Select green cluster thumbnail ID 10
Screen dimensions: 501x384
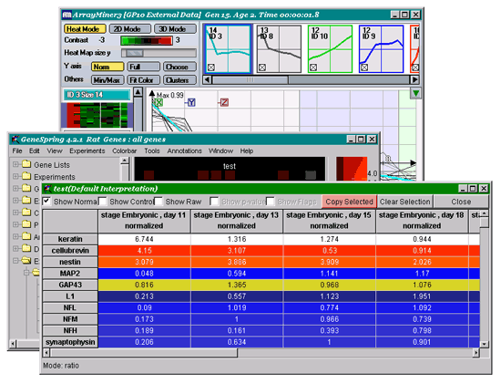pyautogui.click(x=330, y=49)
